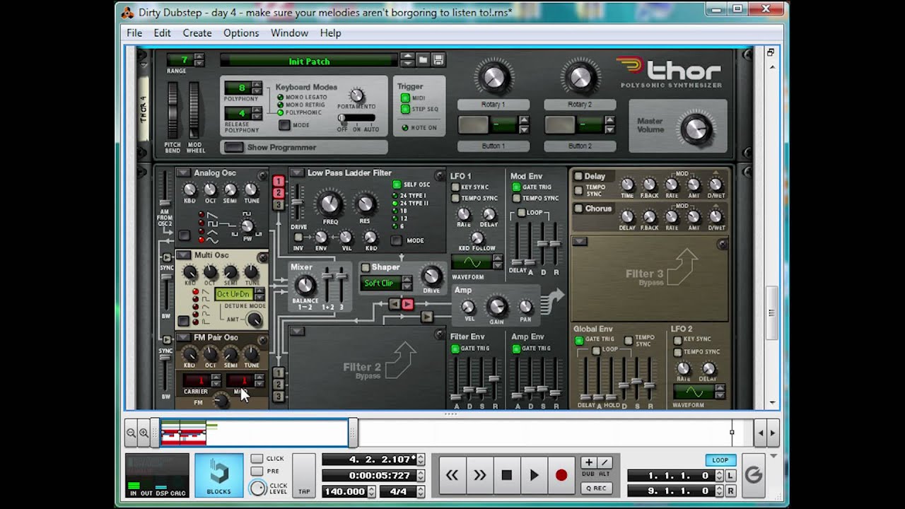Open the File menu

point(134,33)
